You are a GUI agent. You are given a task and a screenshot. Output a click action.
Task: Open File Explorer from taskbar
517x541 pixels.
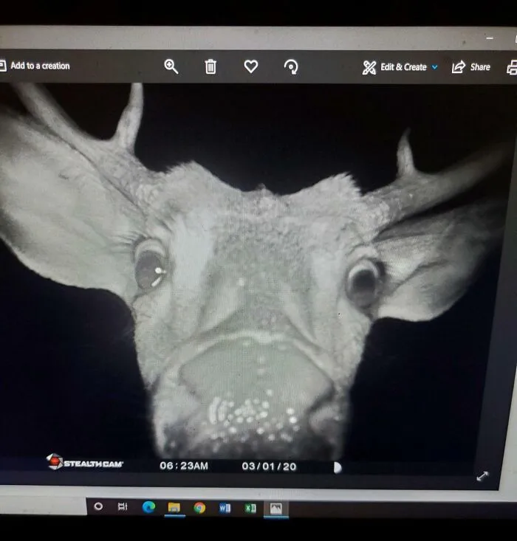[174, 507]
